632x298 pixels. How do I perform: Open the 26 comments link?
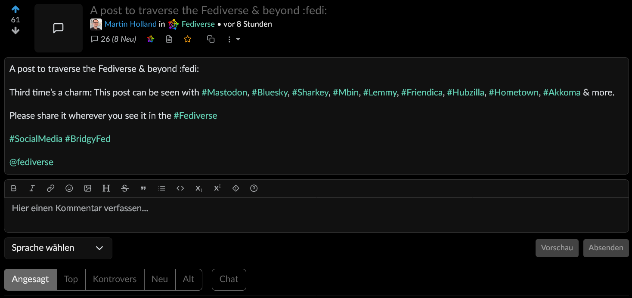[114, 39]
